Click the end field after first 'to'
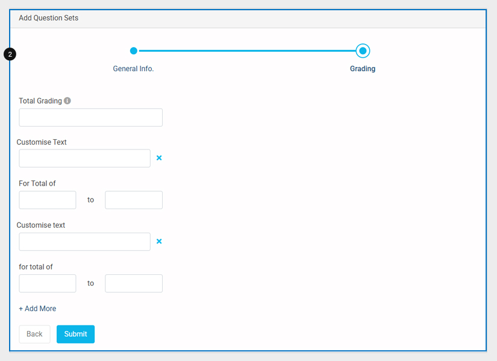The image size is (497, 361). (134, 200)
